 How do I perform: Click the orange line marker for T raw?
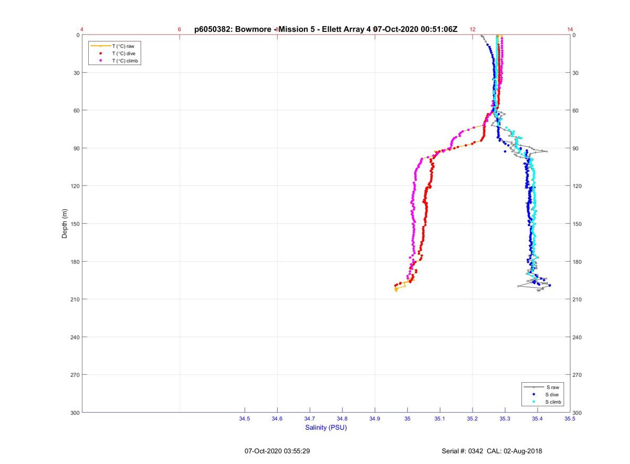(x=100, y=46)
